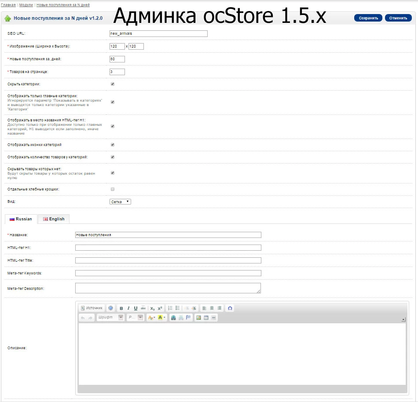
Task: Decrease indent in editor toolbar
Action: coord(187,308)
